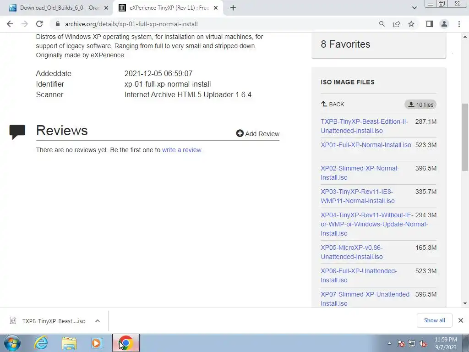Click the Identifier value xp-01-full-xp-normal-install

[168, 84]
